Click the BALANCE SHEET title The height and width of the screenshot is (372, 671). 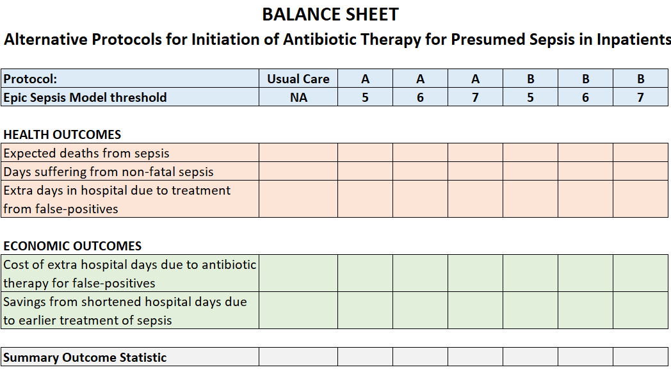tap(330, 15)
